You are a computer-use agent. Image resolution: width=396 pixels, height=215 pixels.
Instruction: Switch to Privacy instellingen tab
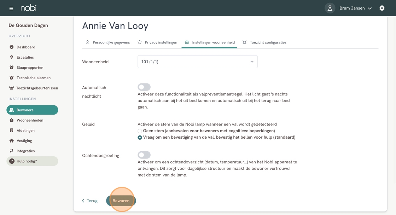(x=157, y=42)
